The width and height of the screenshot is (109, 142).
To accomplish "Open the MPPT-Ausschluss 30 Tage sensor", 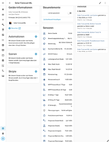I will coord(57,90).
